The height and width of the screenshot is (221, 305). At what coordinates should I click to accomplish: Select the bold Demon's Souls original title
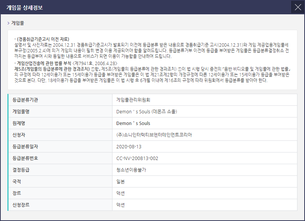[x=133, y=123]
